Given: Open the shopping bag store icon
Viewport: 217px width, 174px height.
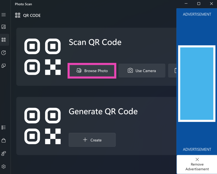Looking at the screenshot, I should [4, 140].
